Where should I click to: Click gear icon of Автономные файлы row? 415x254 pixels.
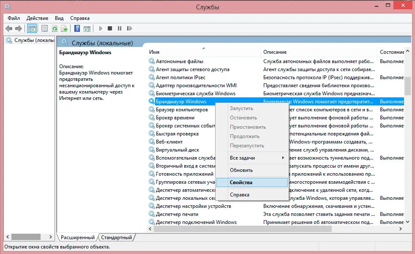pos(152,61)
